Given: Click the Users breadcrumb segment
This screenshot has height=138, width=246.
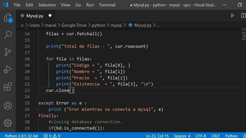Looking at the screenshot, I should pyautogui.click(x=34, y=25).
